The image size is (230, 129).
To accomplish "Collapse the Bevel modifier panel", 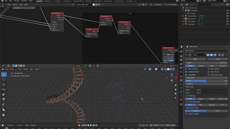I will click(x=186, y=55).
